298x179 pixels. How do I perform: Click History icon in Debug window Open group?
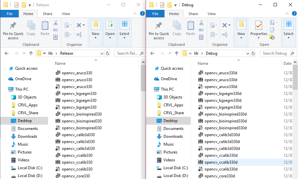pyautogui.click(x=272, y=37)
